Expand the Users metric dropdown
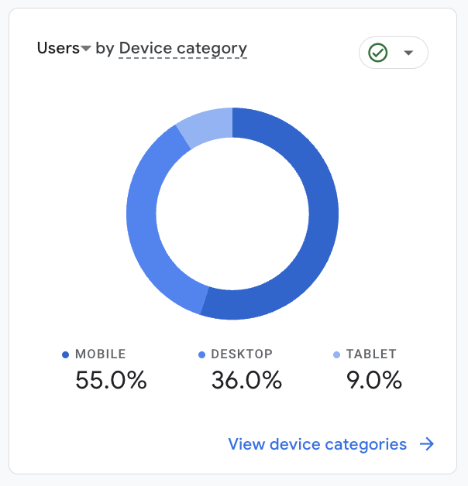This screenshot has width=468, height=486. [86, 49]
